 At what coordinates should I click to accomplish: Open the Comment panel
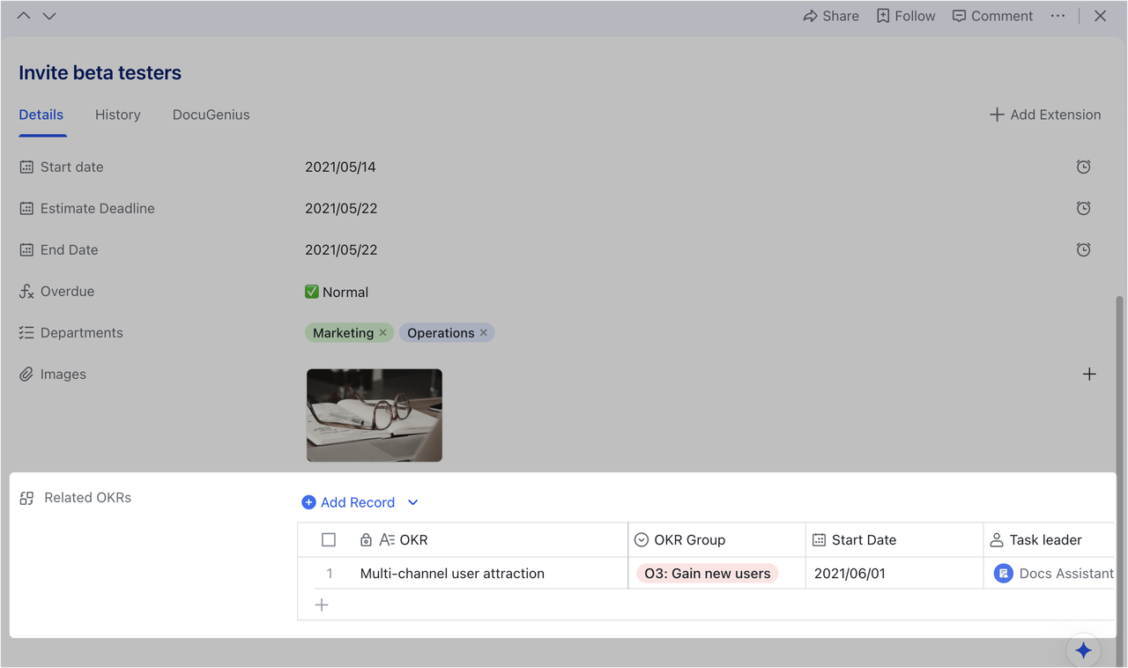[992, 16]
